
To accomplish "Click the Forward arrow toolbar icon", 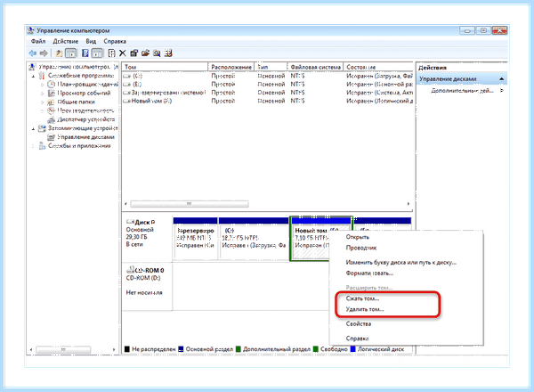I will (44, 53).
